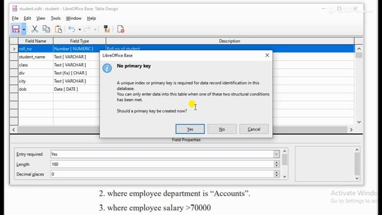Open the Undo history dropdown arrow
The image size is (382, 215).
pos(79,29)
